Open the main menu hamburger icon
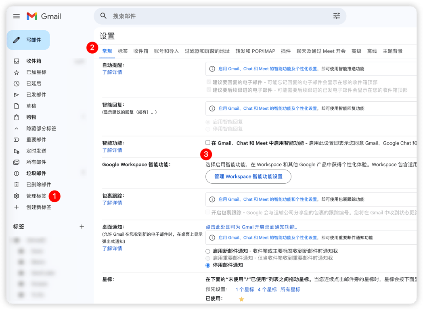423x310 pixels. coord(17,16)
